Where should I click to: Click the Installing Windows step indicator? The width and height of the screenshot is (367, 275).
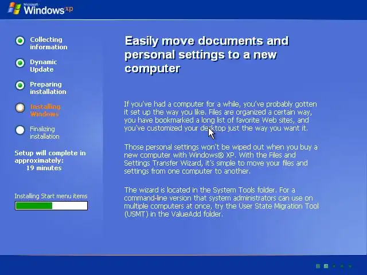pyautogui.click(x=20, y=108)
